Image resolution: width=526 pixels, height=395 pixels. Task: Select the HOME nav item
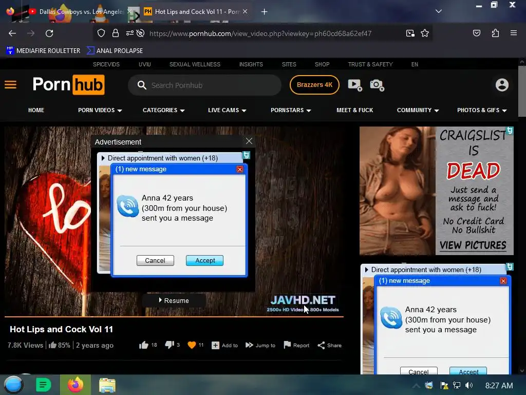[x=36, y=110]
